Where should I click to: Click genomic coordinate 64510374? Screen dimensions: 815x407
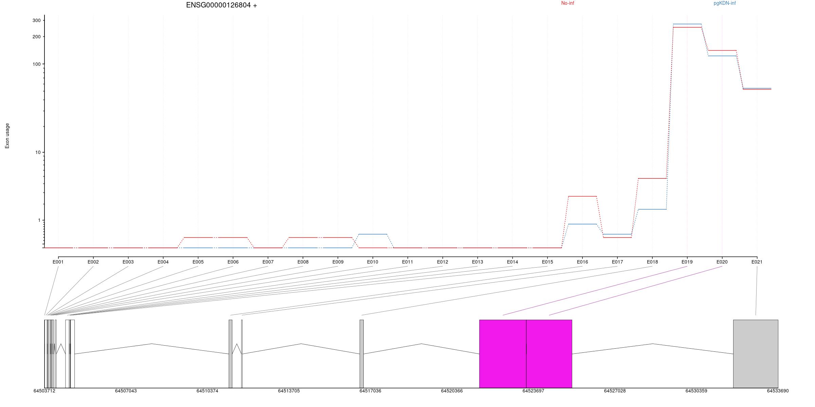tap(207, 391)
